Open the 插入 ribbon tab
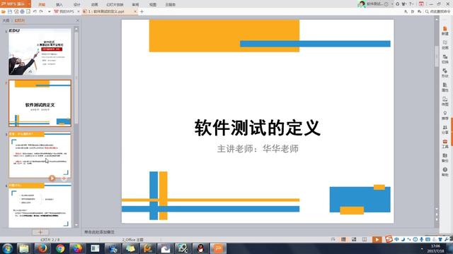The height and width of the screenshot is (254, 453). (x=59, y=5)
